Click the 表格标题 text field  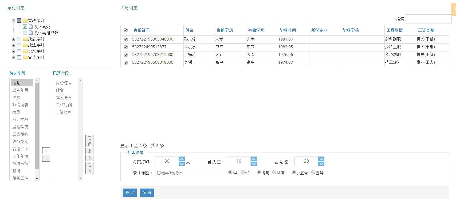click(190, 173)
